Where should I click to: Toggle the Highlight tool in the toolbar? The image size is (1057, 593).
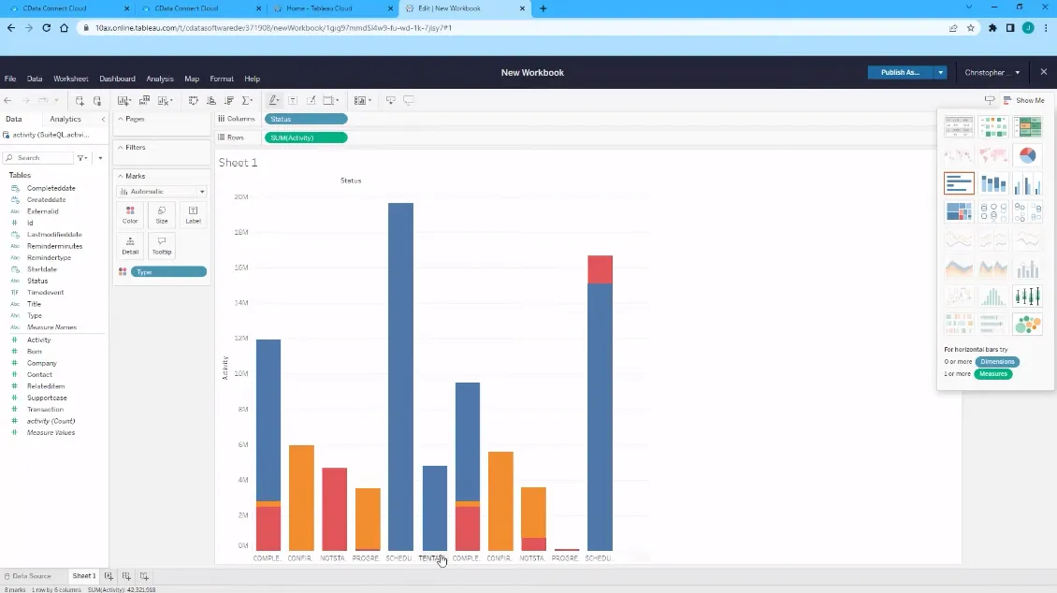pyautogui.click(x=274, y=100)
